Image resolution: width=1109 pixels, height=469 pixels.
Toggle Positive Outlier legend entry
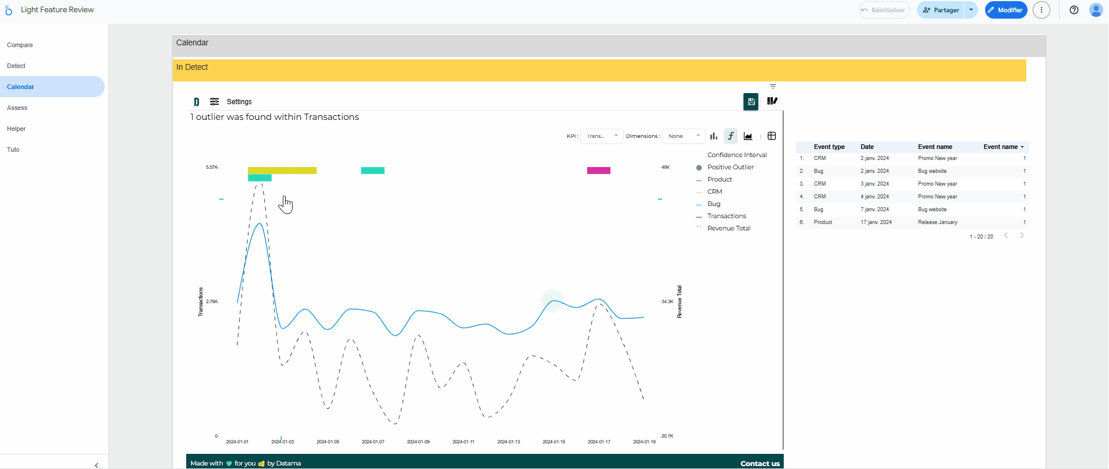[730, 167]
